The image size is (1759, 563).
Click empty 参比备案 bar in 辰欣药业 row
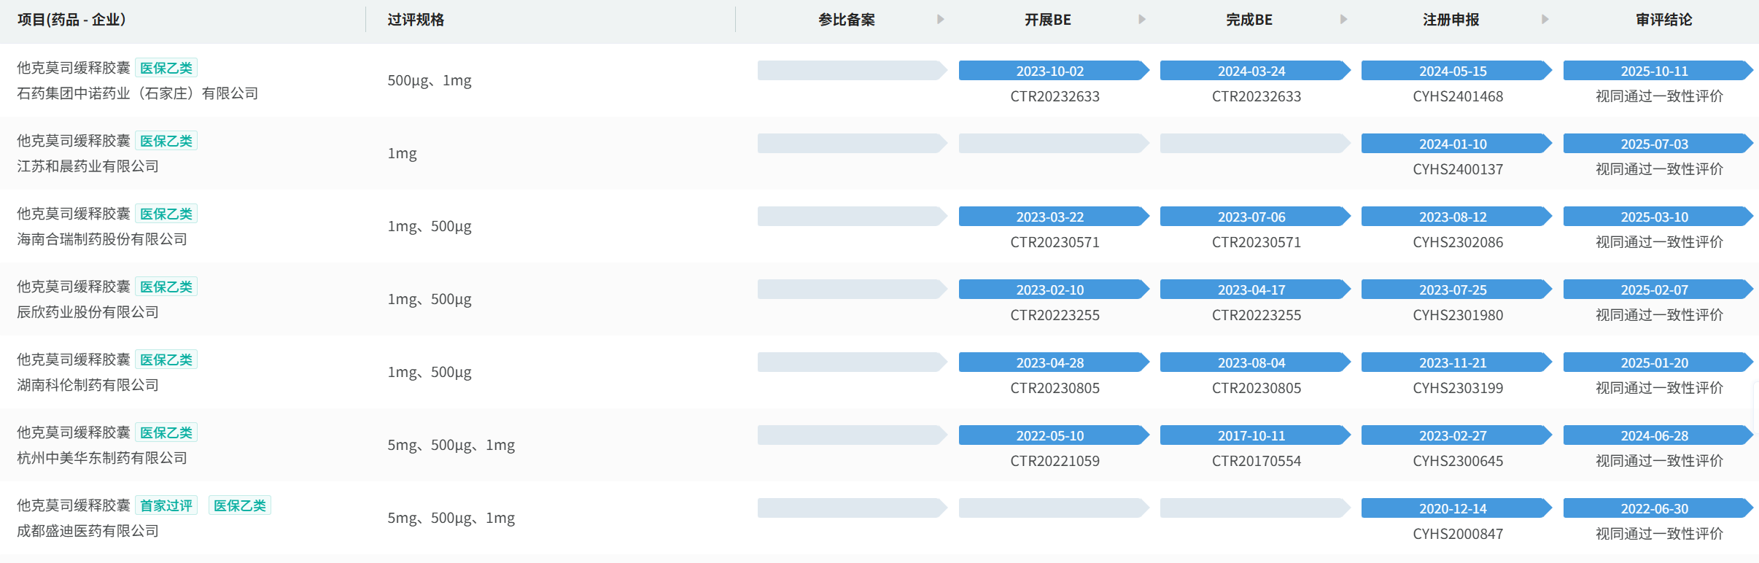pyautogui.click(x=850, y=290)
